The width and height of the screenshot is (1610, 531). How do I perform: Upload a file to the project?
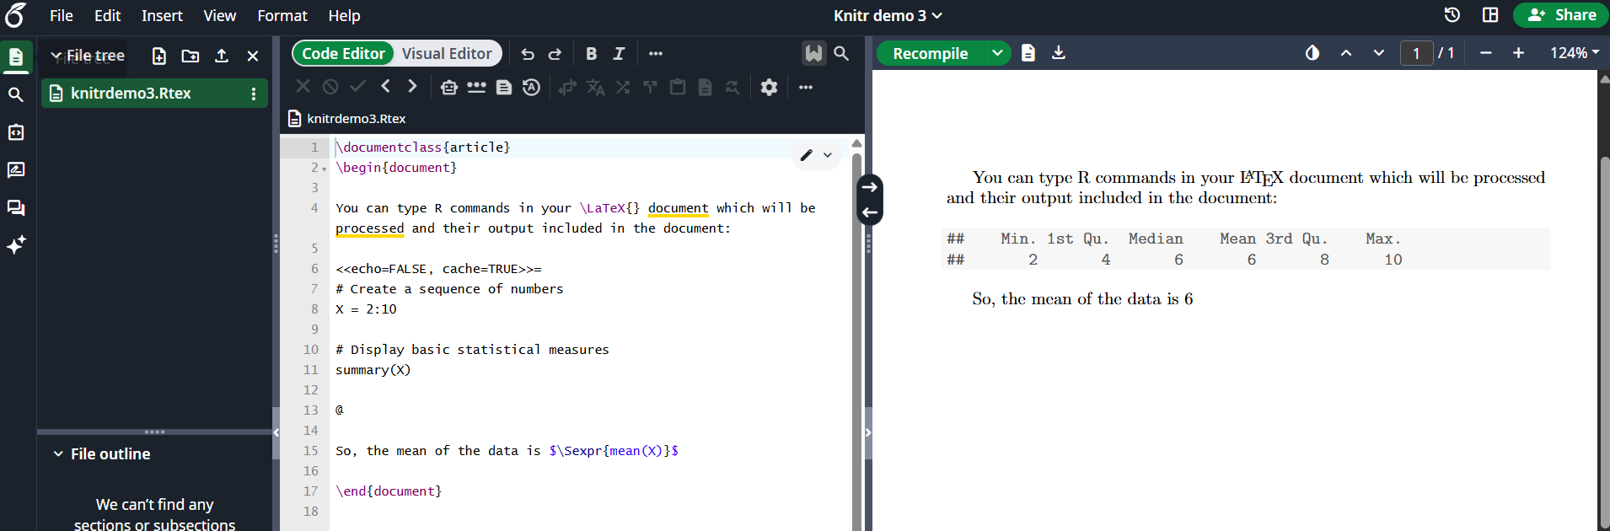point(222,56)
